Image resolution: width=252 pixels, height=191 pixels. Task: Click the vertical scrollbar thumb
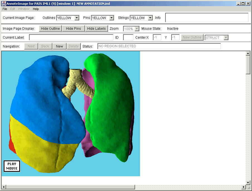tap(248, 65)
